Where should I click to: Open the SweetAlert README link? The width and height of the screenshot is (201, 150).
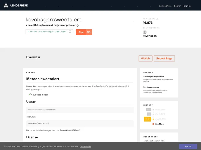pyautogui.click(x=70, y=130)
